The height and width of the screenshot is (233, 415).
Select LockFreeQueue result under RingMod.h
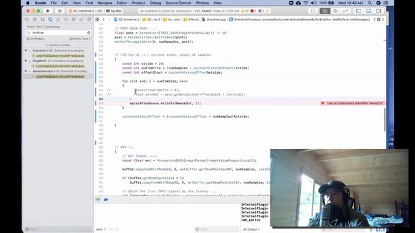click(x=60, y=66)
